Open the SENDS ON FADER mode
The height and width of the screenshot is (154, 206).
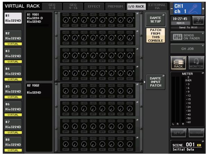pos(187,37)
